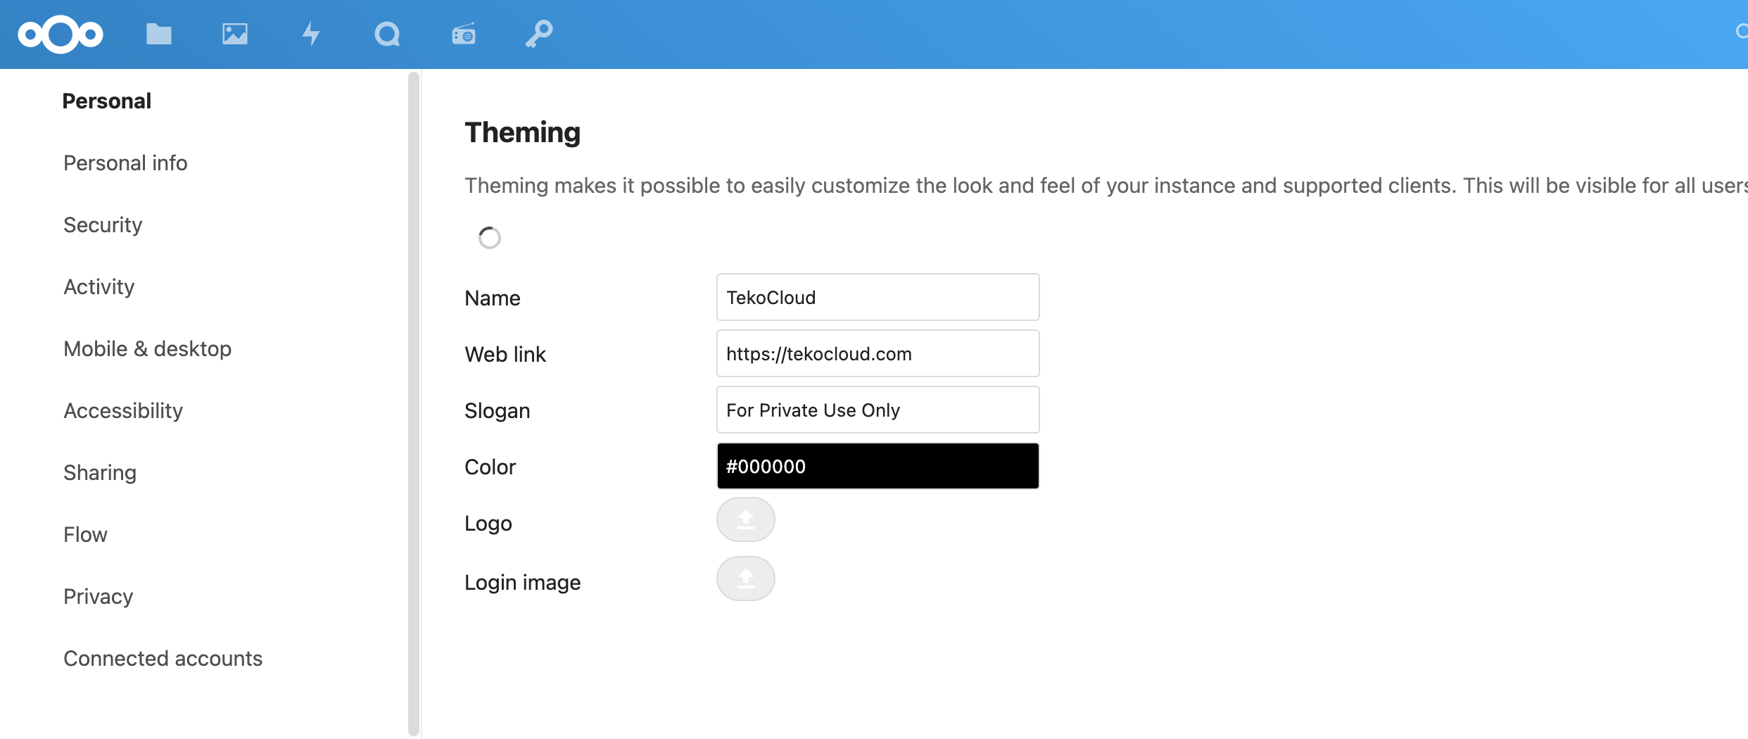This screenshot has height=739, width=1748.
Task: Open the Files app folder icon
Action: coord(159,34)
